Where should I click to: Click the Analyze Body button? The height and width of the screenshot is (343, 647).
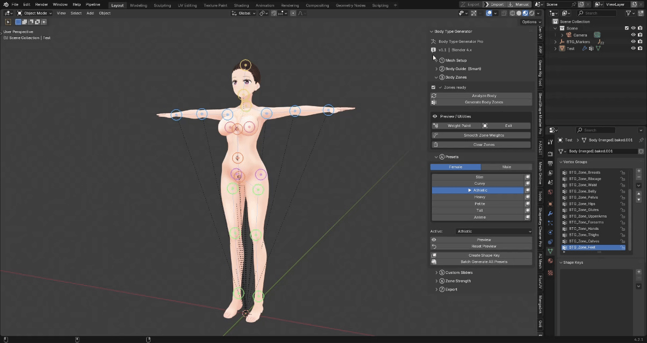tap(481, 96)
